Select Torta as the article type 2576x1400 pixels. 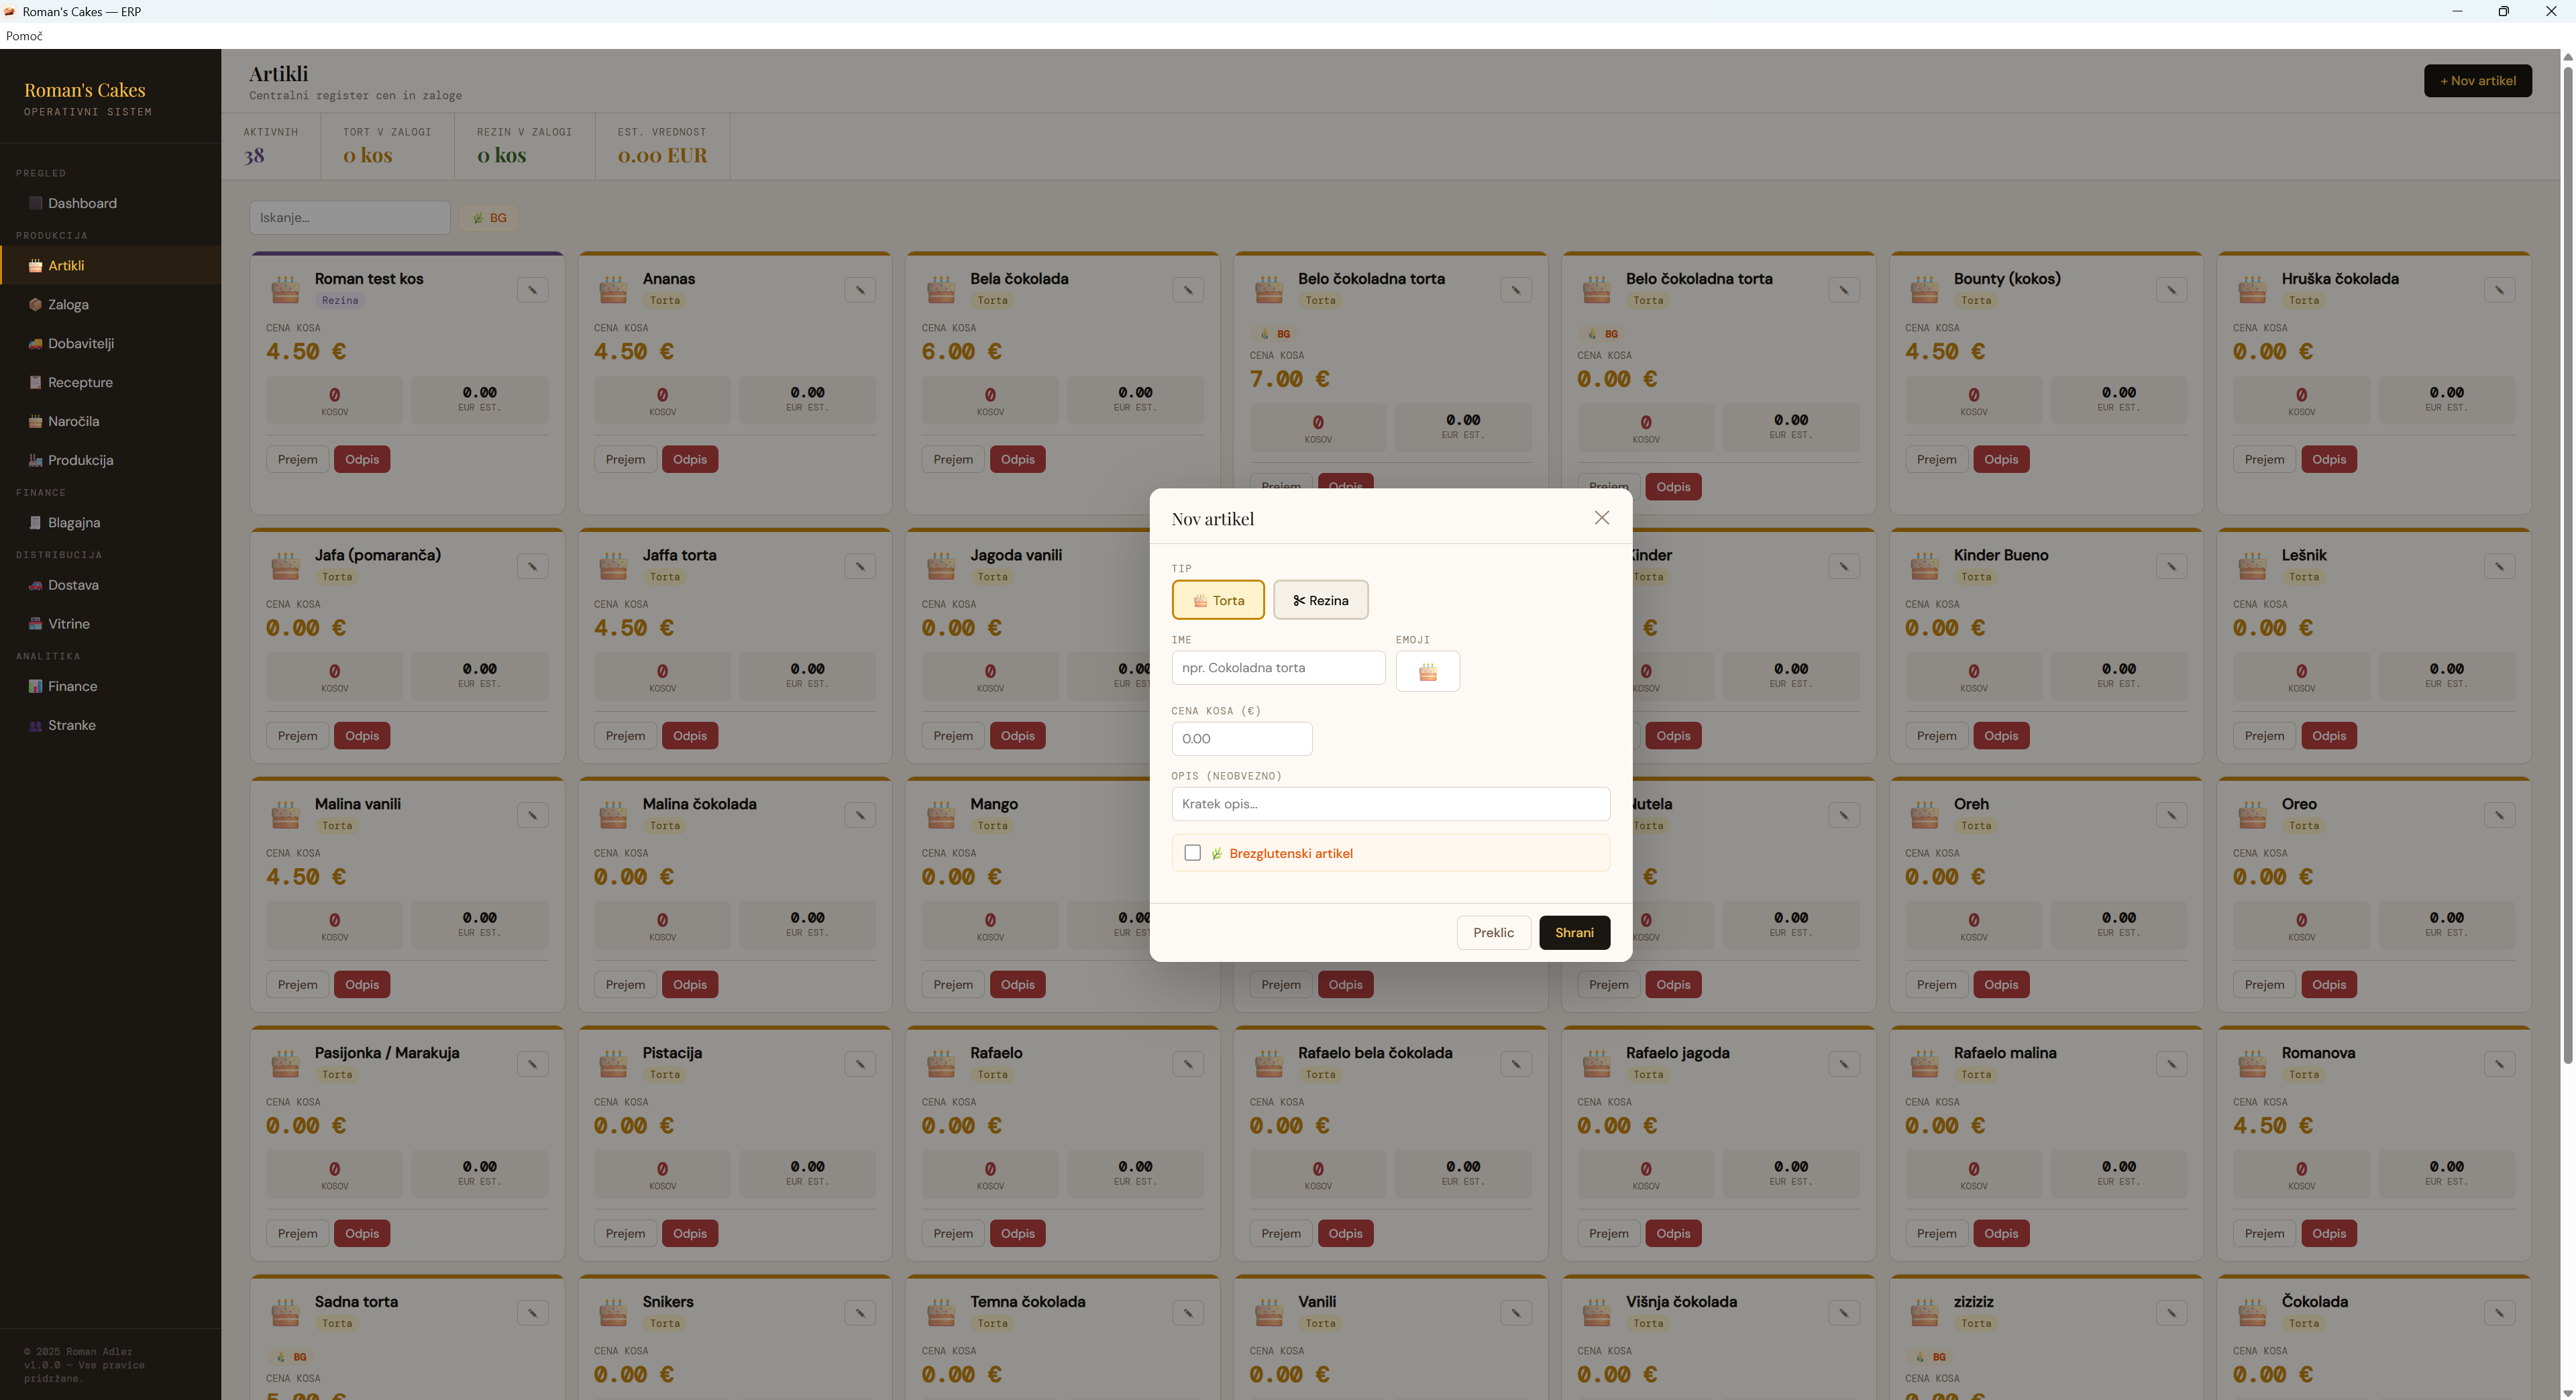click(x=1218, y=600)
